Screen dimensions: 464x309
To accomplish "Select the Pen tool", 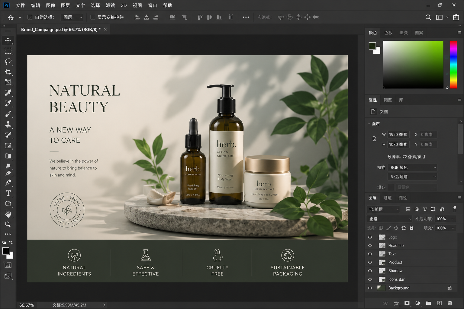I will pyautogui.click(x=8, y=183).
